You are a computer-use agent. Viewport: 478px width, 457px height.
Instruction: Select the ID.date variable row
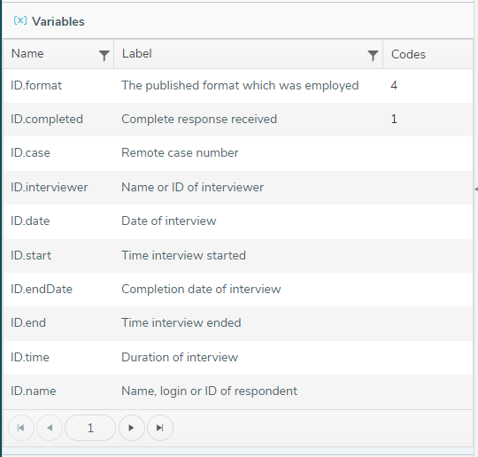tap(238, 221)
